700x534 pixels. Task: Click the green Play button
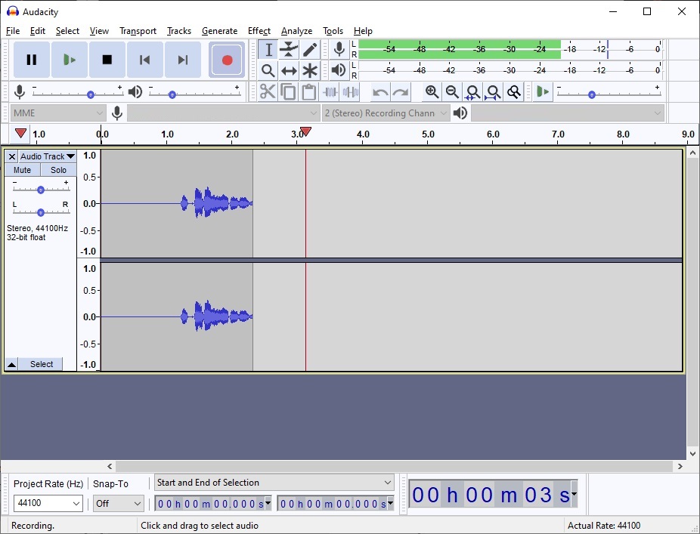70,60
